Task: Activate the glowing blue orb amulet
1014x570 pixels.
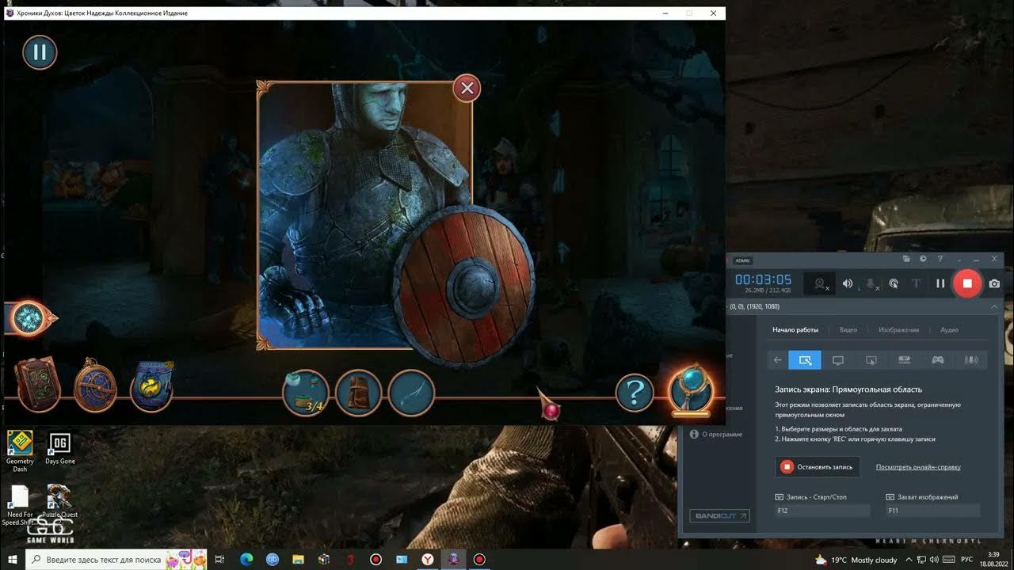Action: coord(691,389)
